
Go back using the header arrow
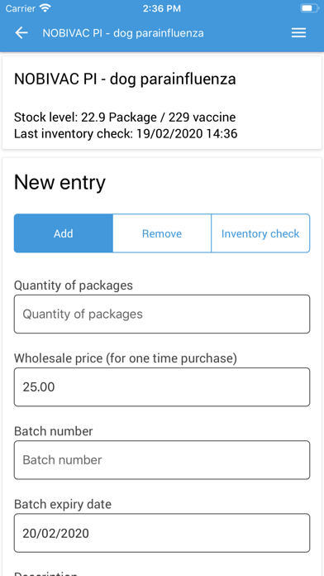tap(21, 33)
